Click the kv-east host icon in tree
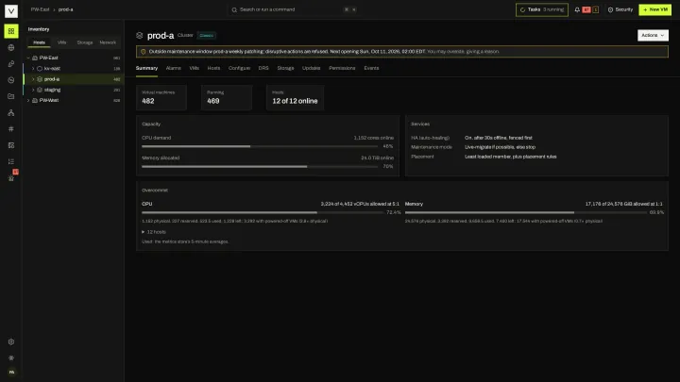Screen dimensions: 680x382 click(x=40, y=69)
